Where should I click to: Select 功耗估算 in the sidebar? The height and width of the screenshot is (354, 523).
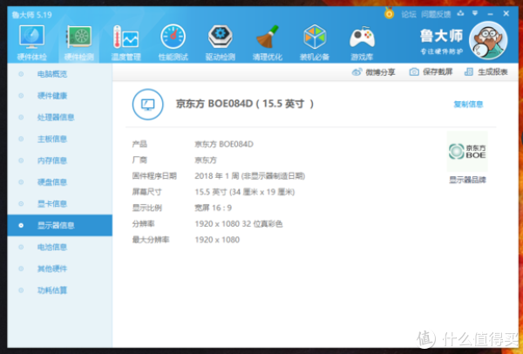[59, 290]
